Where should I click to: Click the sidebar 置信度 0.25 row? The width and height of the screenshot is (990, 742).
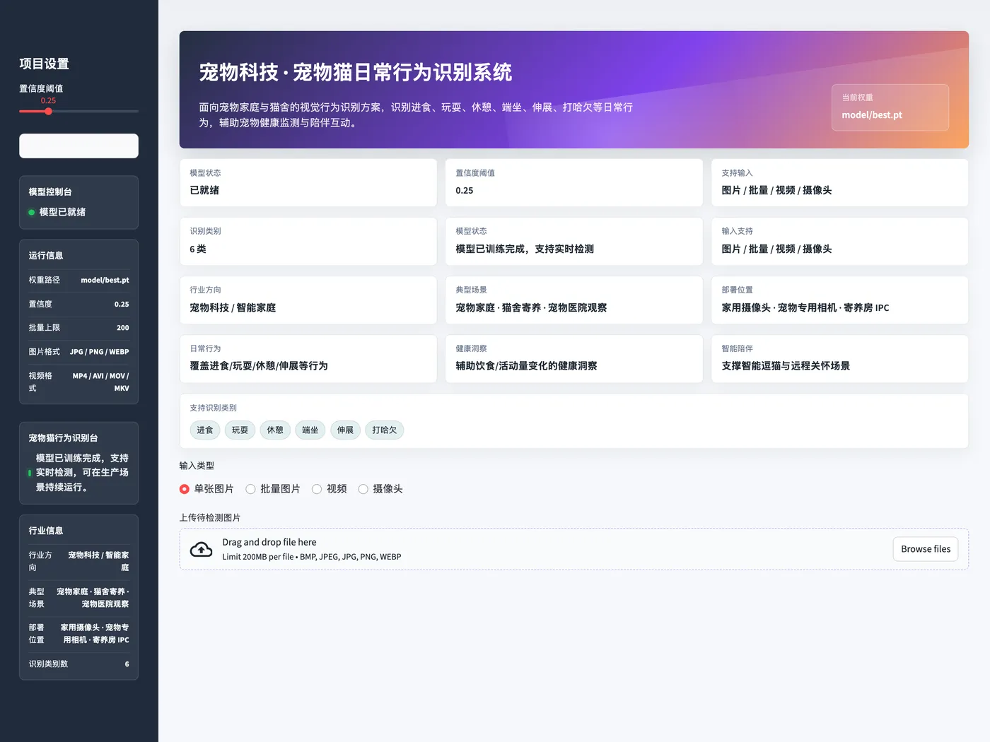(78, 304)
